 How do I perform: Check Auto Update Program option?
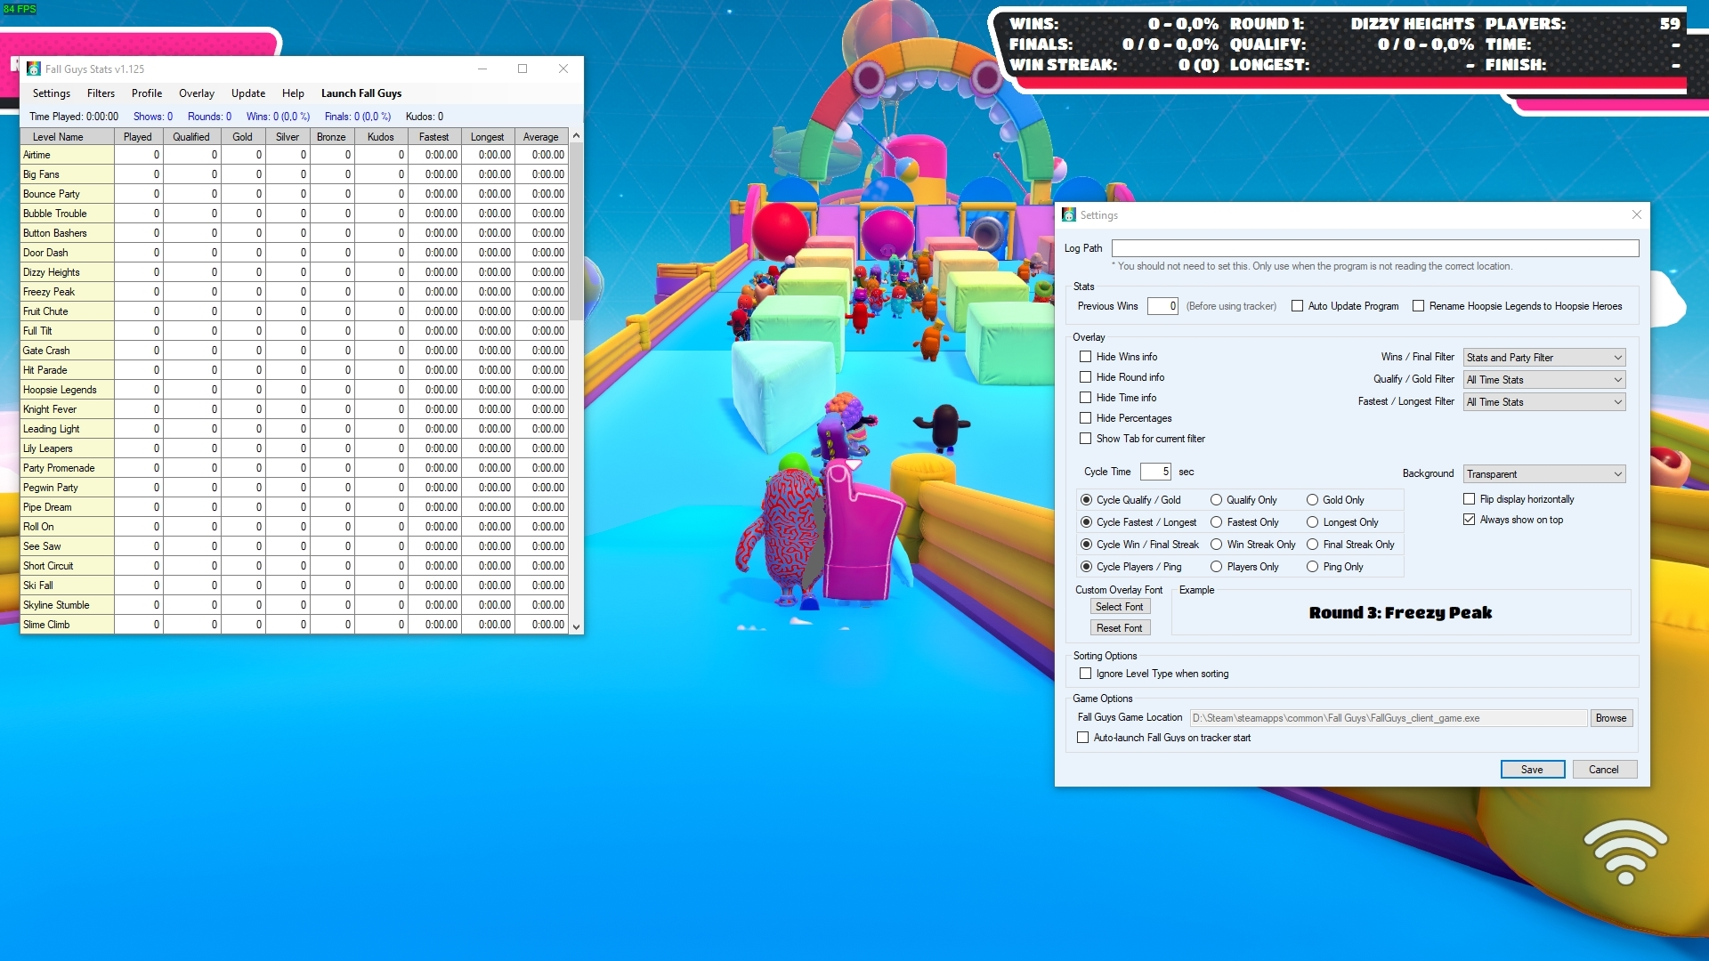(1297, 306)
